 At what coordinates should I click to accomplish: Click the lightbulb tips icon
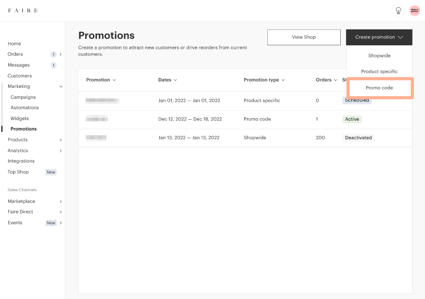click(x=398, y=10)
